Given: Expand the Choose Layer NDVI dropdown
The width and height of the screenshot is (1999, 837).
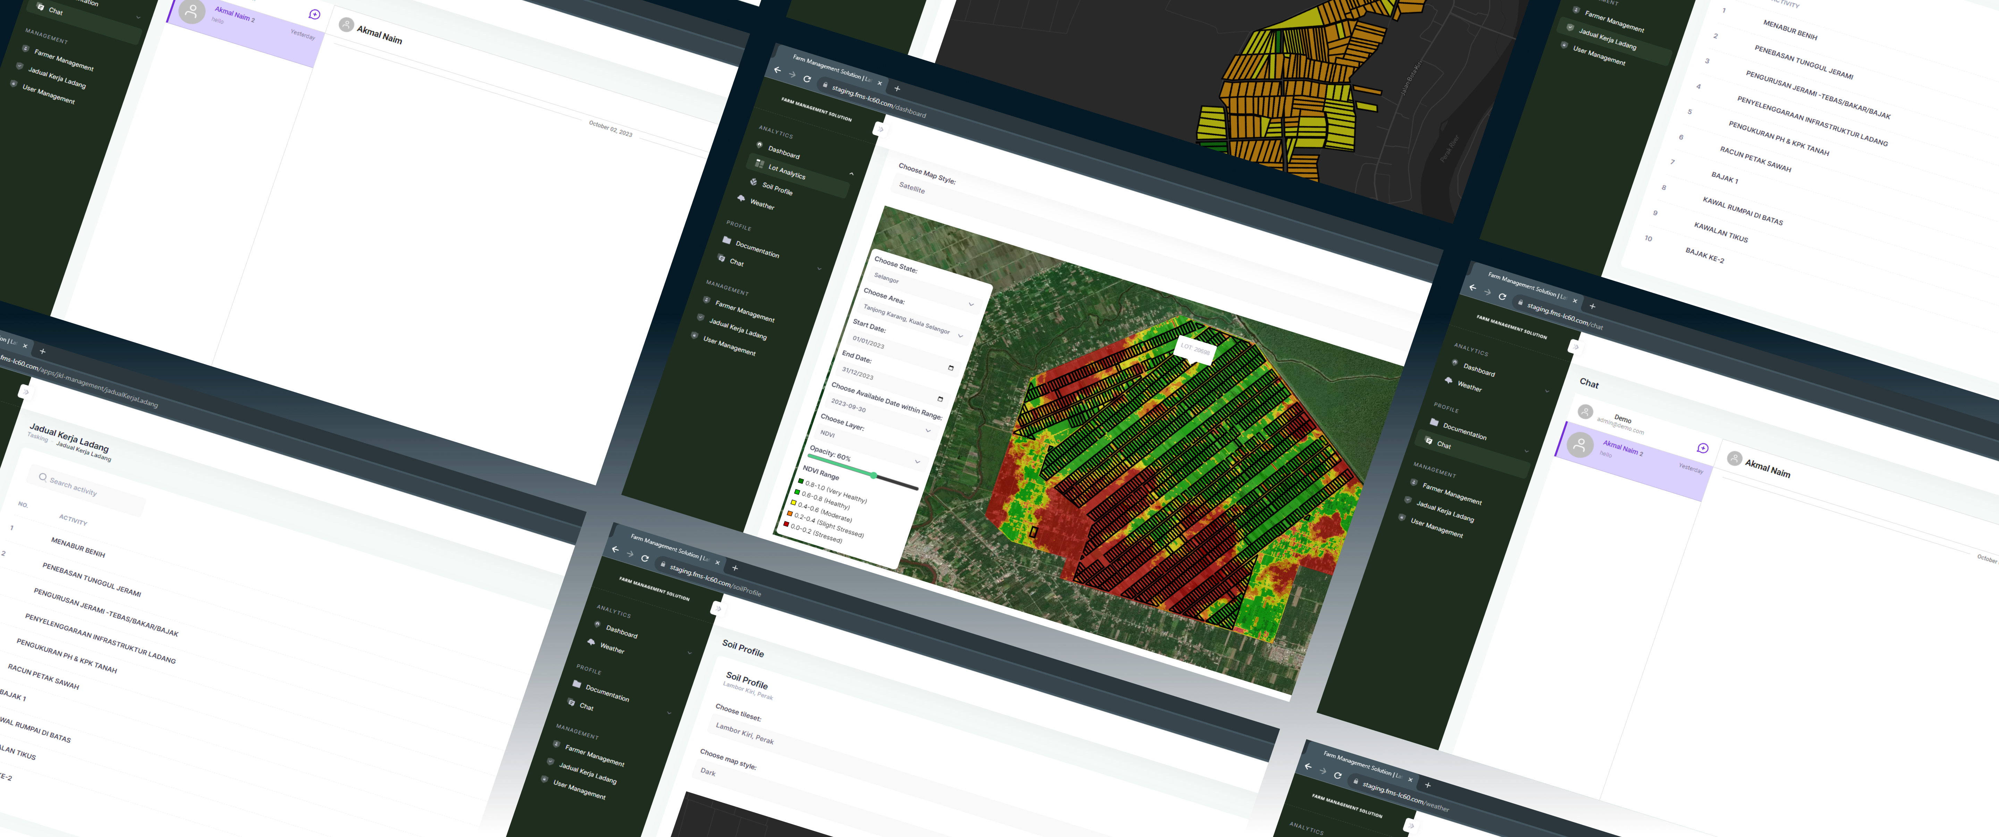Looking at the screenshot, I should click(918, 462).
